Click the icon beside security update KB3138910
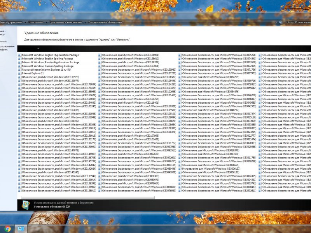Viewport: 311px width, 233px height. (20, 191)
